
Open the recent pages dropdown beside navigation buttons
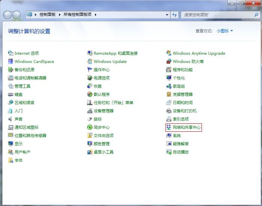(23, 15)
